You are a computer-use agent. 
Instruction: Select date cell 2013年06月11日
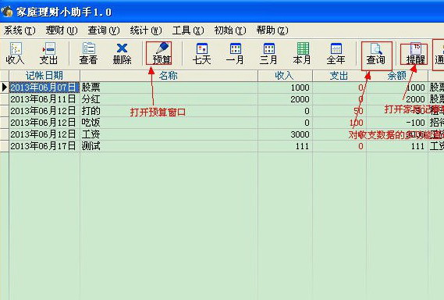[x=44, y=99]
